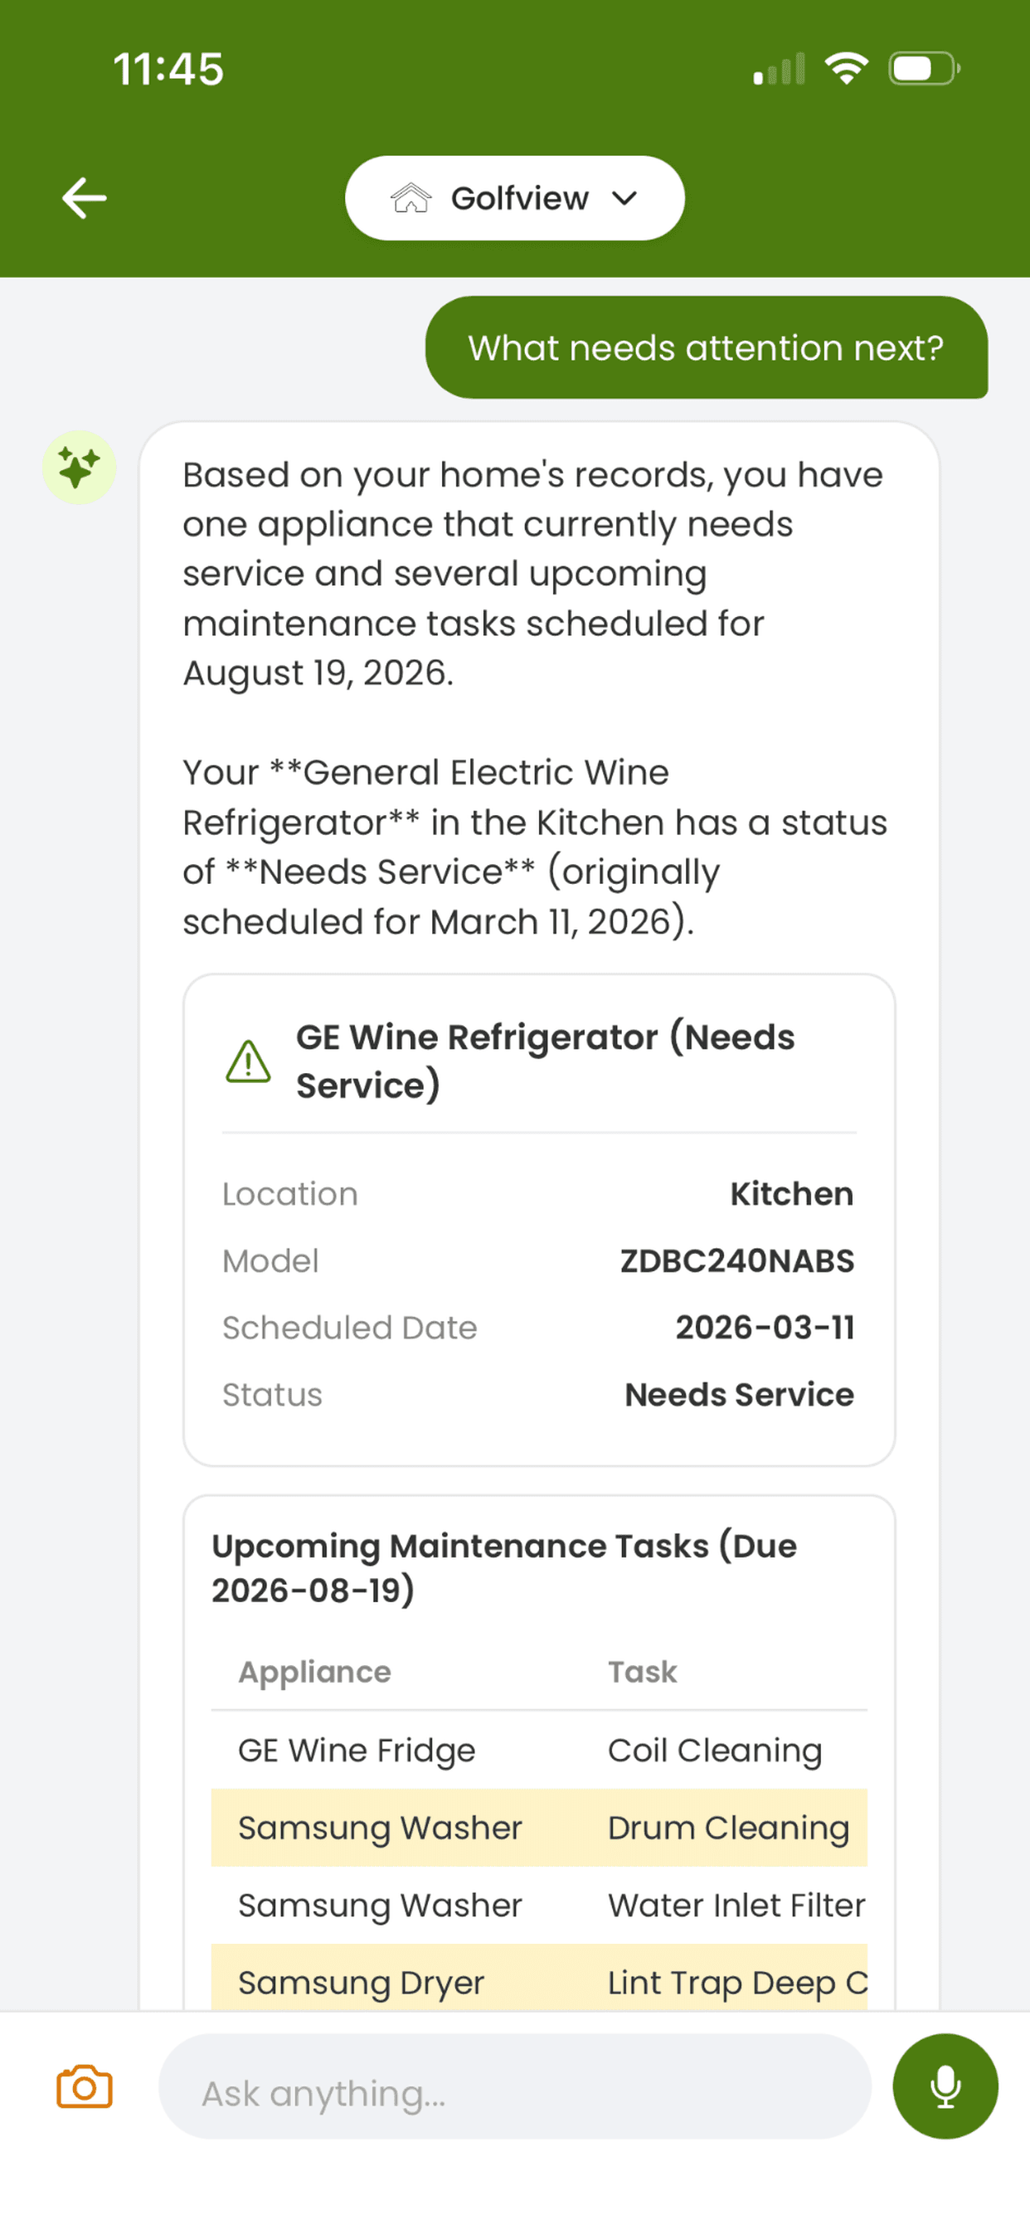The width and height of the screenshot is (1030, 2229).
Task: Tap the back arrow icon
Action: tap(84, 198)
